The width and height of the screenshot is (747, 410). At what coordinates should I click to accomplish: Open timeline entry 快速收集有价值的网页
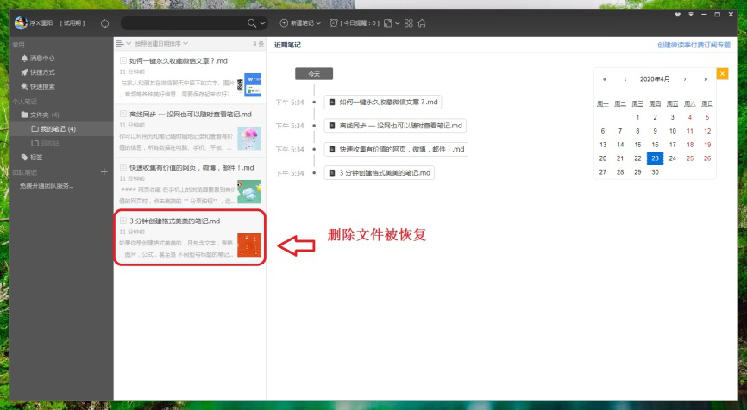pos(396,149)
